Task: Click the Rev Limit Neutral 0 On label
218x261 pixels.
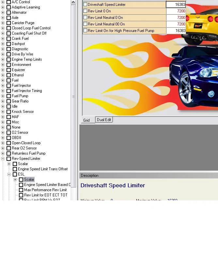Action: click(105, 18)
